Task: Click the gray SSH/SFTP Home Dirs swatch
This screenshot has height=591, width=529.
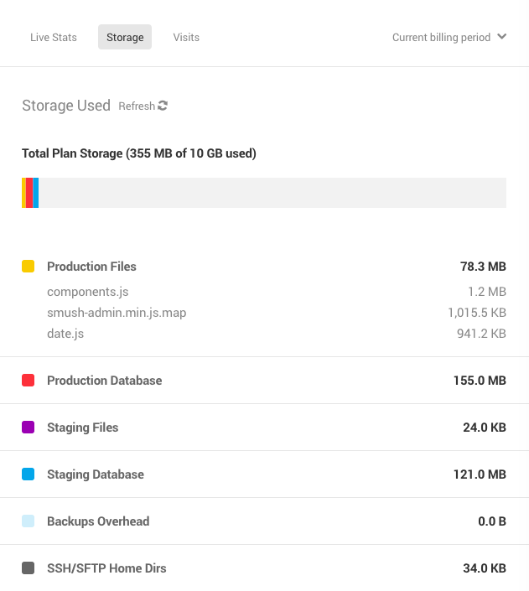Action: [x=29, y=568]
